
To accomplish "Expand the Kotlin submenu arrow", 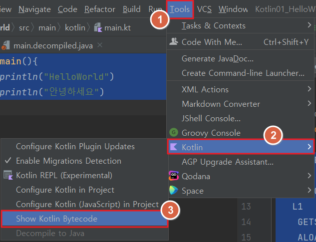I will (310, 147).
